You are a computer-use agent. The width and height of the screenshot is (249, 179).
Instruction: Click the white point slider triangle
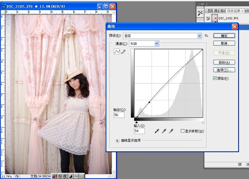pyautogui.click(x=203, y=122)
